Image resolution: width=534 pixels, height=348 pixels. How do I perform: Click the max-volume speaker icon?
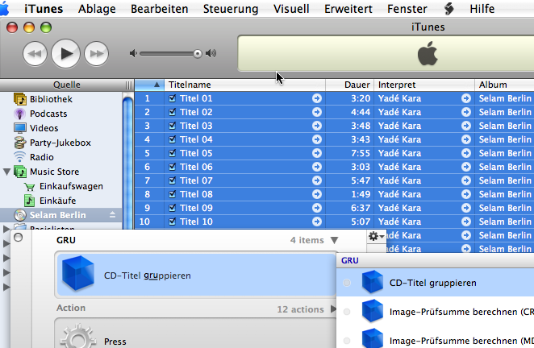point(211,53)
